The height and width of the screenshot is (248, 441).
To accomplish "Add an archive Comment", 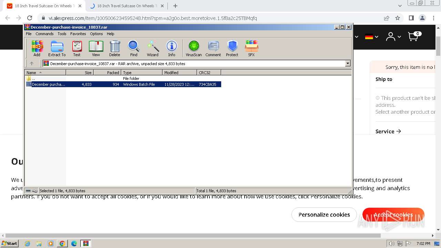I will [x=213, y=48].
